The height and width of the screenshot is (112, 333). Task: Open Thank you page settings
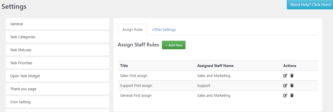click(57, 89)
